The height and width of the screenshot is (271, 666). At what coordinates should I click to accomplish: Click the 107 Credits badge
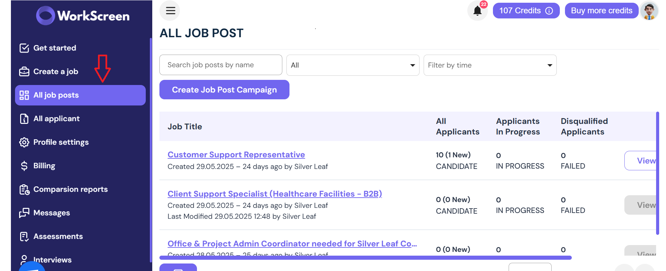(x=526, y=11)
